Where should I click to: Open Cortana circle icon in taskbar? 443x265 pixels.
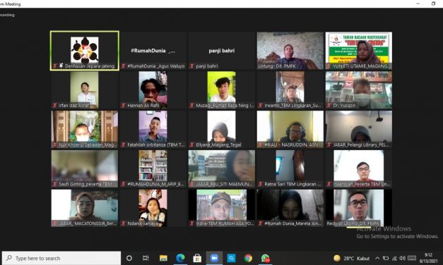click(129, 258)
